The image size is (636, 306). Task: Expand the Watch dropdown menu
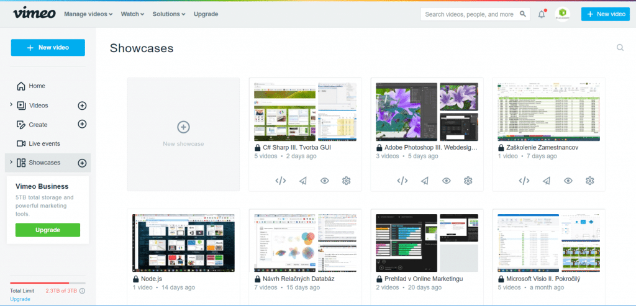(x=133, y=14)
